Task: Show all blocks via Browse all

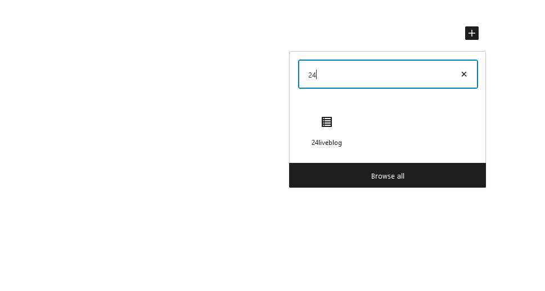Action: (388, 175)
